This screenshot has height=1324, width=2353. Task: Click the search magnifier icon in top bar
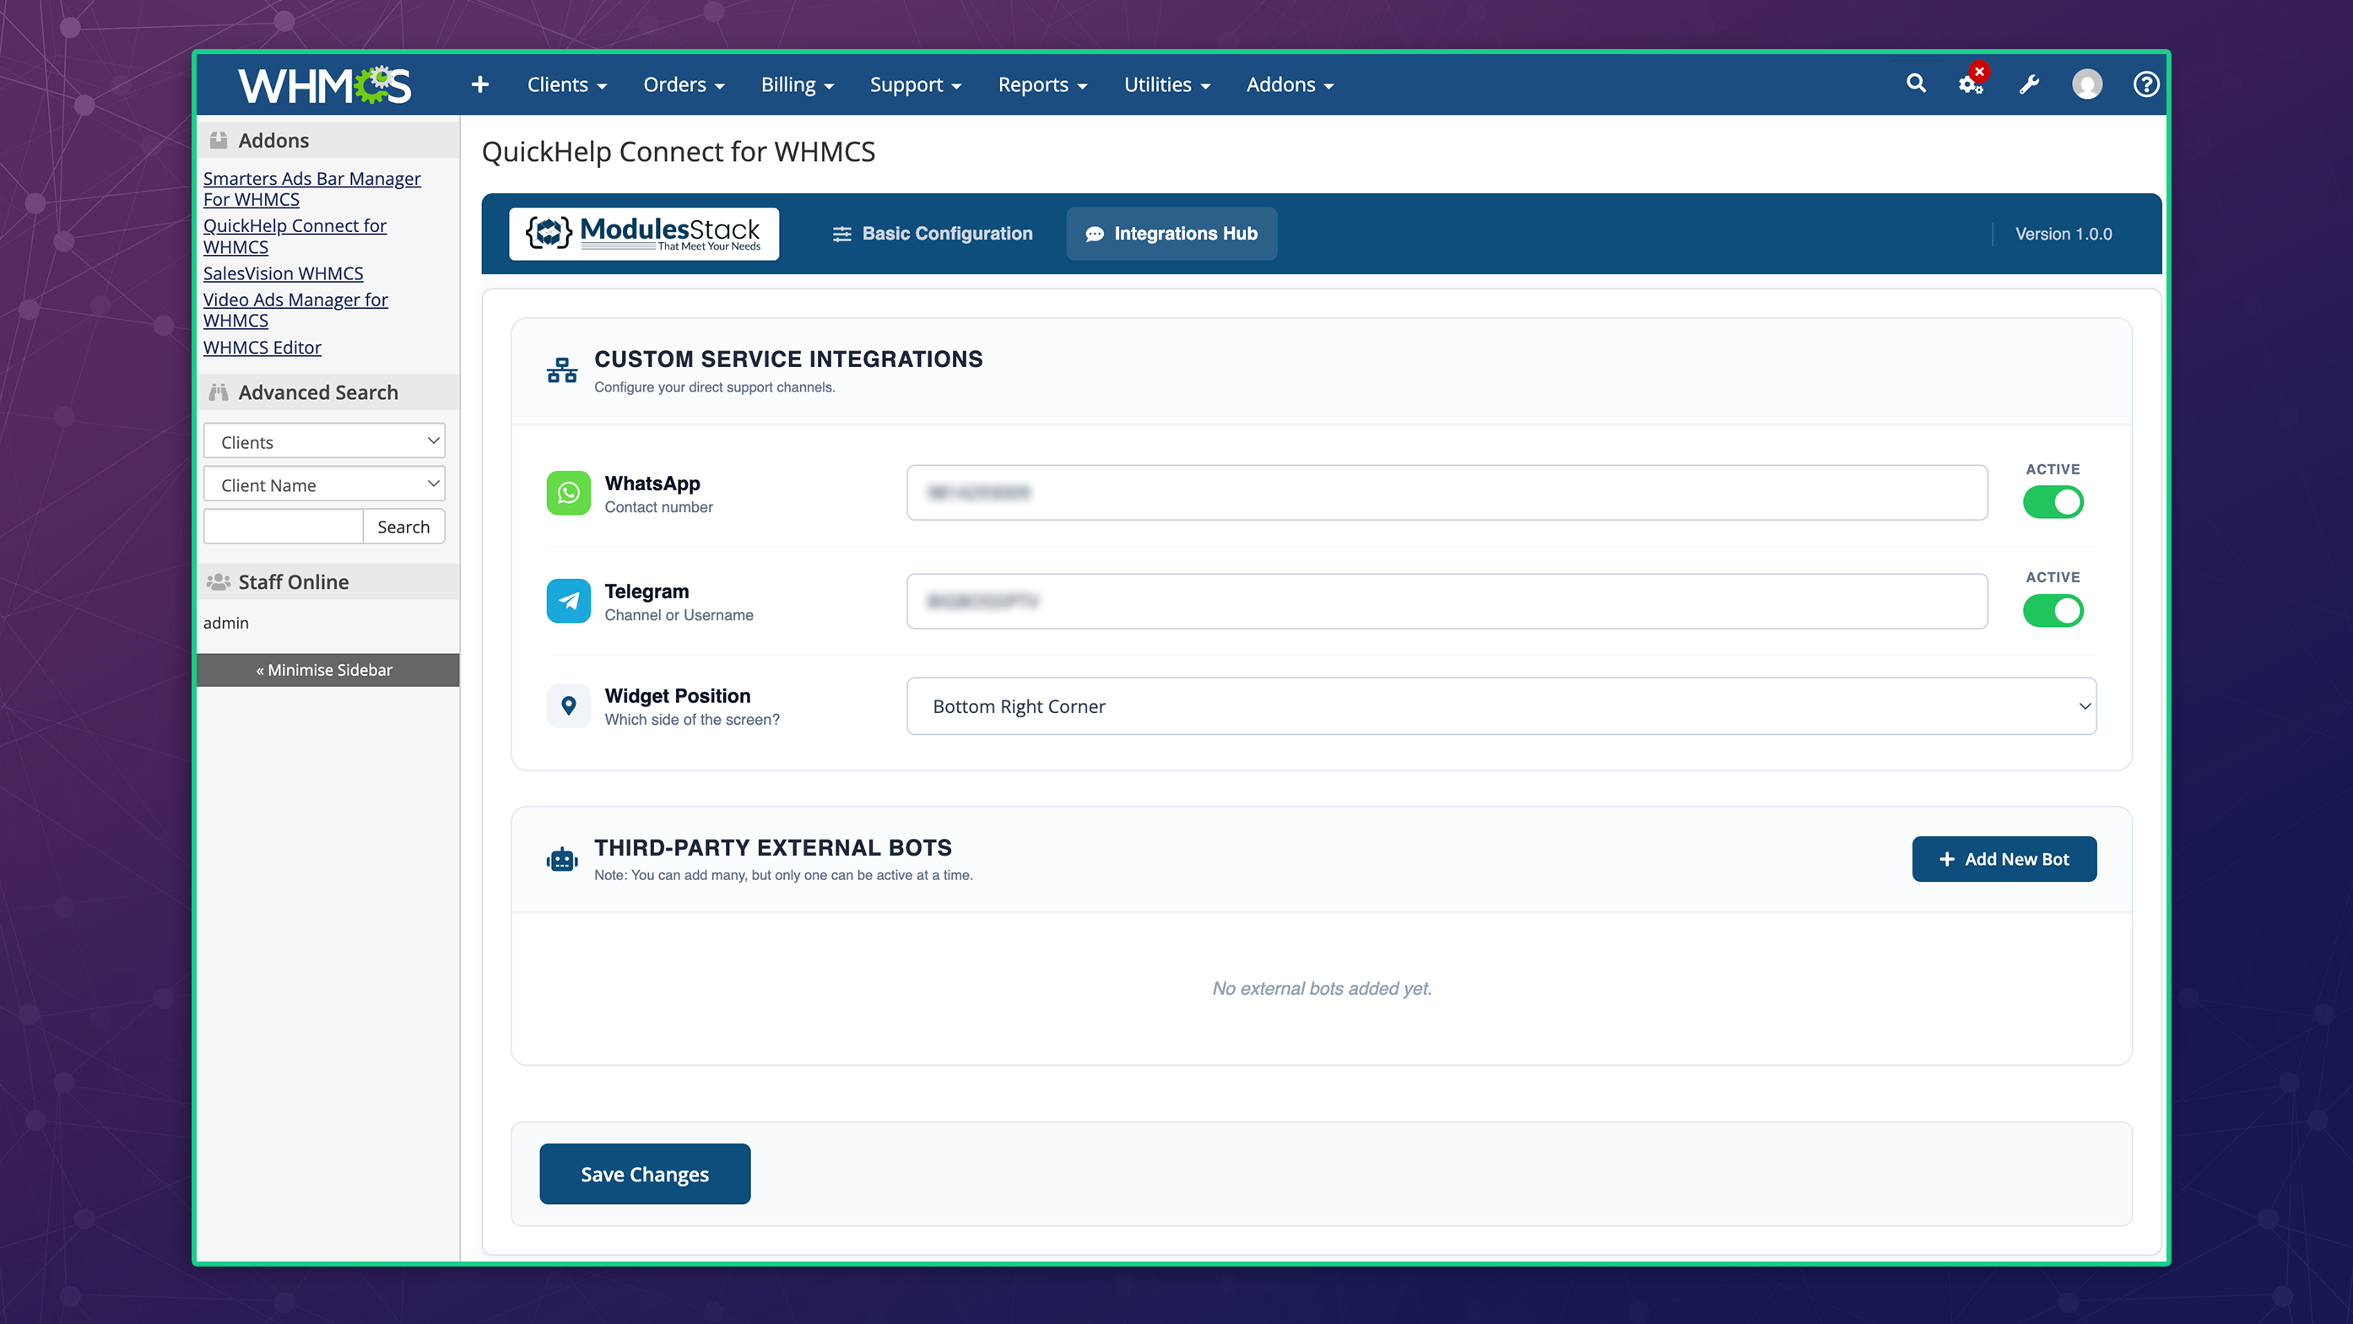1916,84
